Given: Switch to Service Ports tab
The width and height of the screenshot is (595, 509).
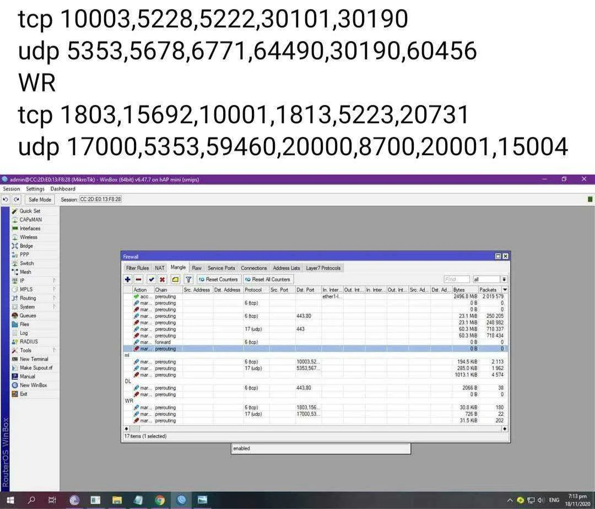Looking at the screenshot, I should pos(221,268).
